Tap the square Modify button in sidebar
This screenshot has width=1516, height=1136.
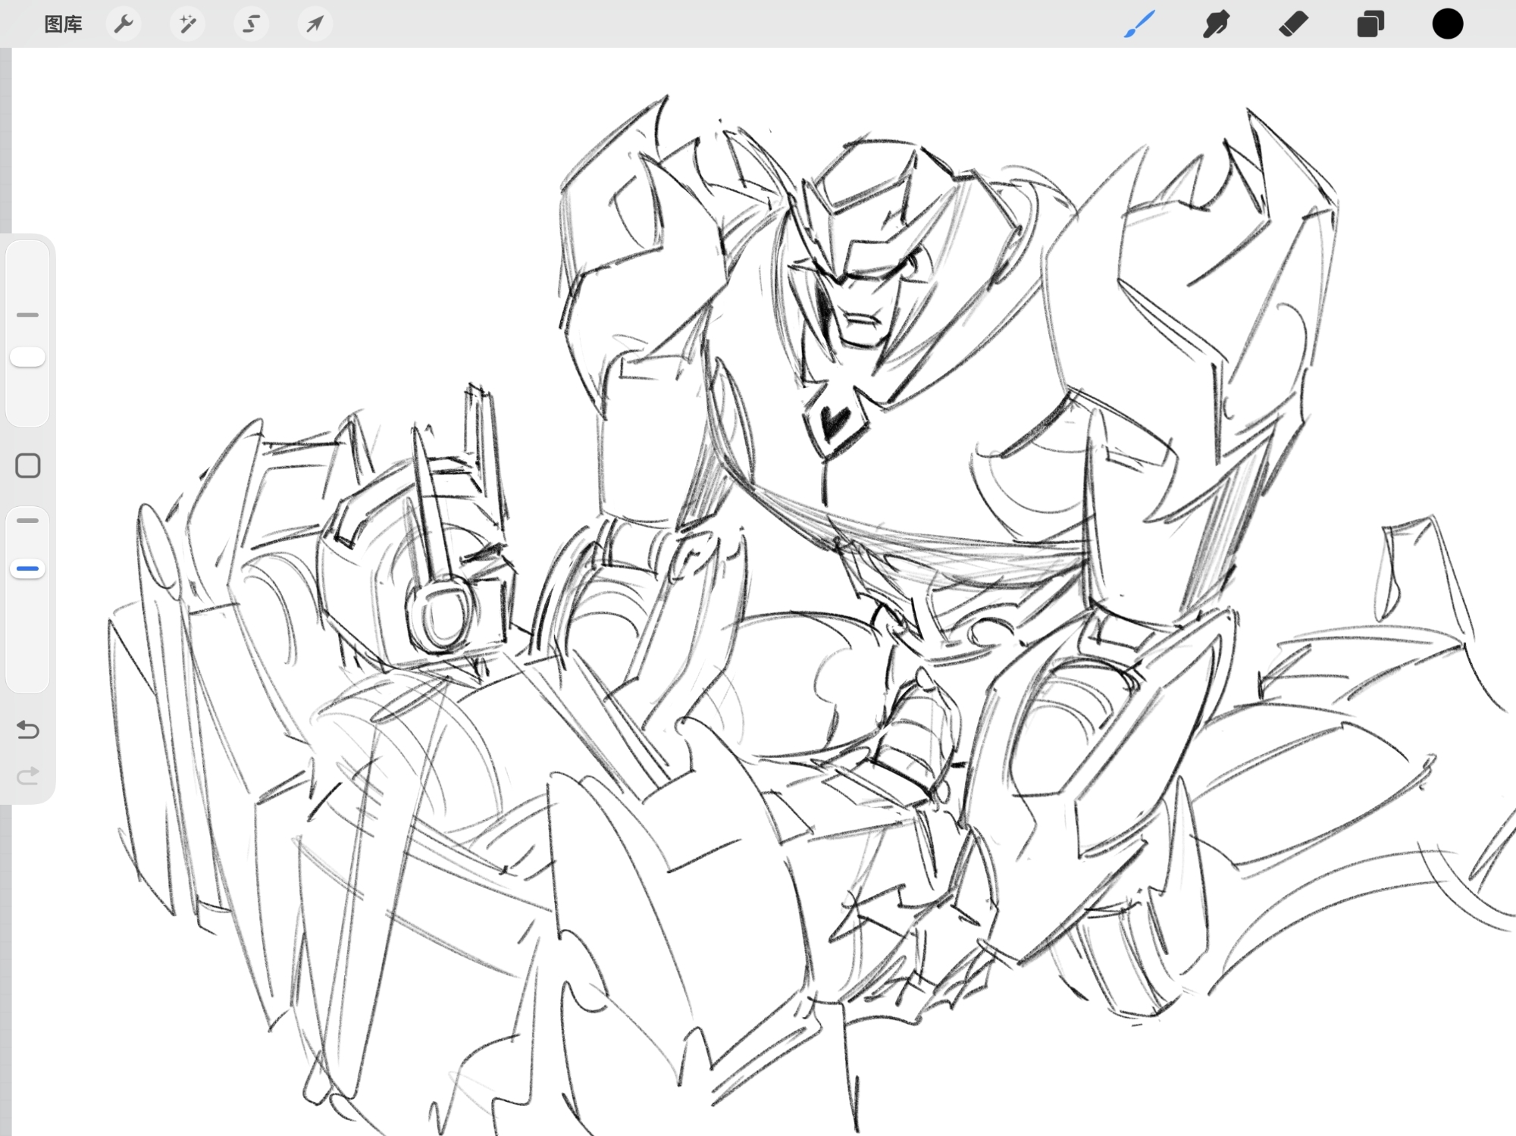(x=28, y=465)
